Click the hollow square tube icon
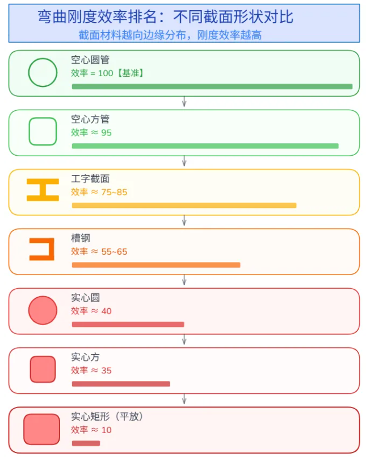Screen dimensions: 366x457 coord(43,131)
